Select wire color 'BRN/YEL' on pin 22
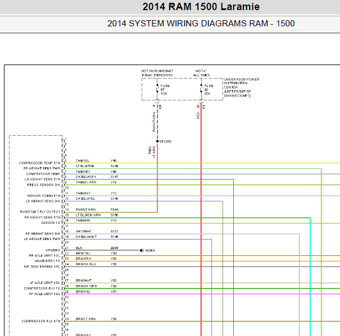 click(x=83, y=254)
